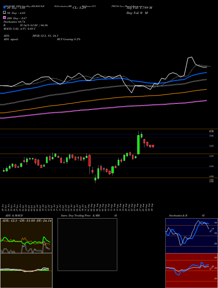218x288 pixels.
Task: Click the 5.25 price axis label
Action: (211, 146)
